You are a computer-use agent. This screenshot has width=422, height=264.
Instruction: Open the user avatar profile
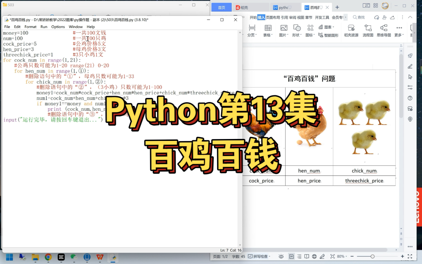pyautogui.click(x=385, y=5)
